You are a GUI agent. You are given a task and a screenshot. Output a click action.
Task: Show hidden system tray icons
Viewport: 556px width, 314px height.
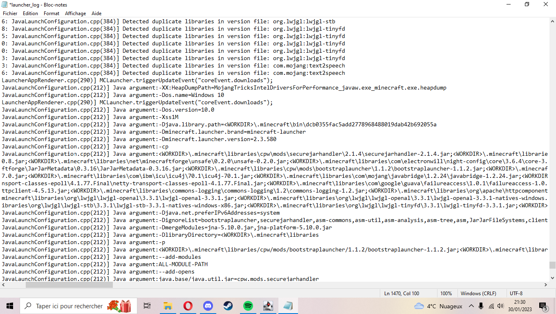point(471,306)
